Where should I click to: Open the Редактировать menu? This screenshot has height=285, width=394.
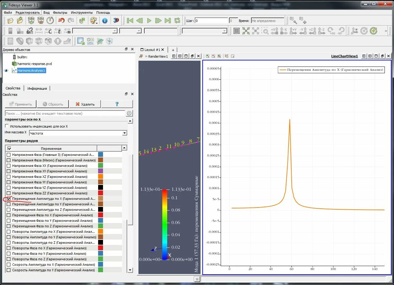tap(28, 13)
